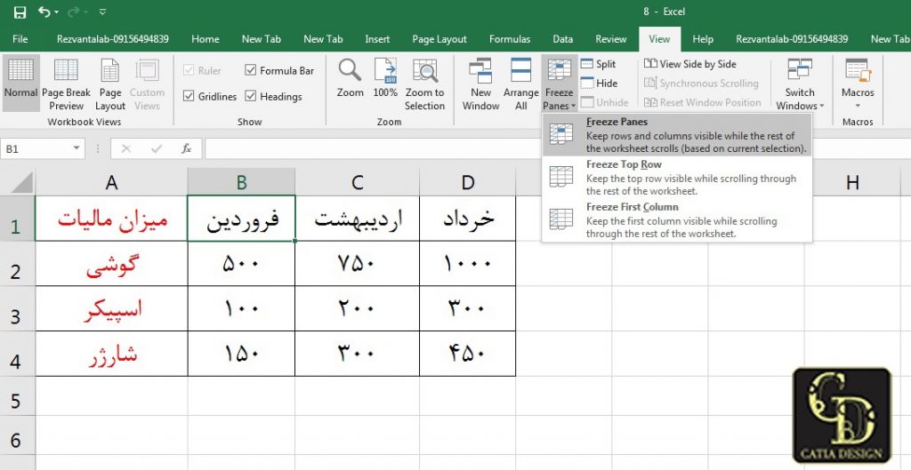Select row 5 header

click(18, 395)
